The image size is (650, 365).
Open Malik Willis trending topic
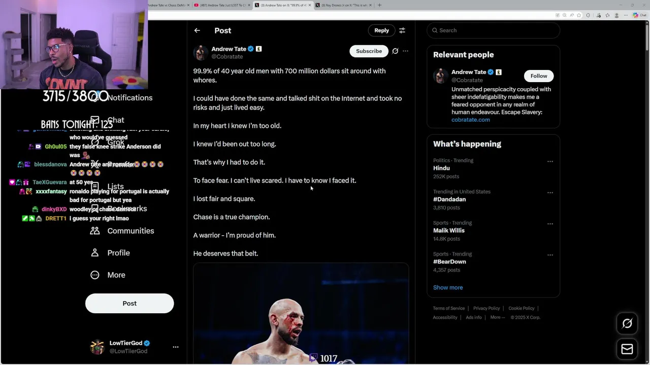(493, 231)
